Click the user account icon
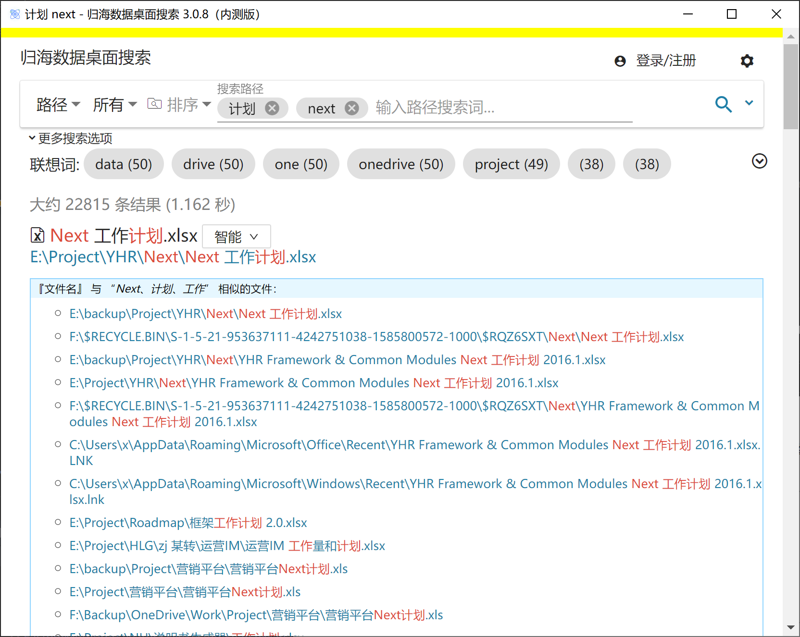This screenshot has height=637, width=800. tap(620, 61)
